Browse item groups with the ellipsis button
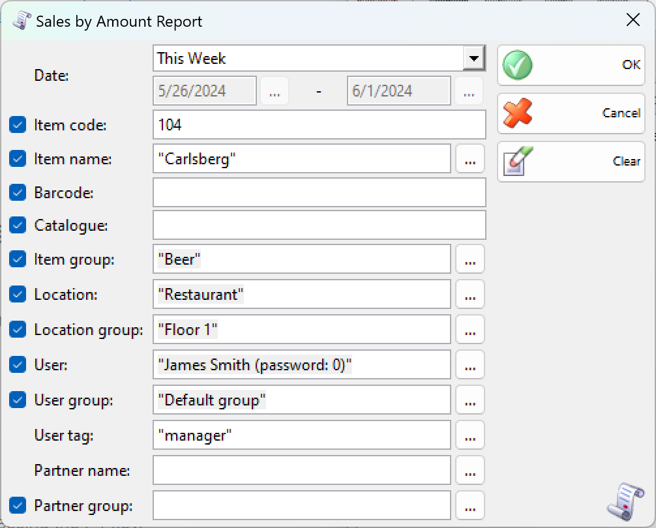656x528 pixels. (470, 259)
